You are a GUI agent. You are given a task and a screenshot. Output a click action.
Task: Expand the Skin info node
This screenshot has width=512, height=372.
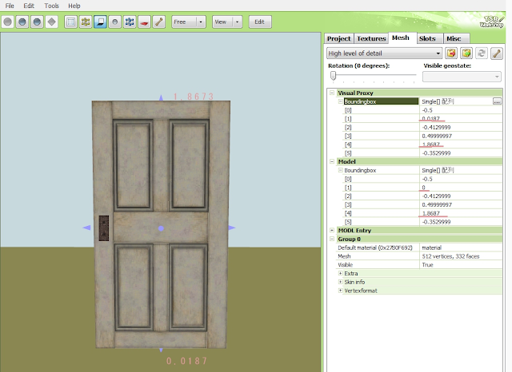pyautogui.click(x=340, y=282)
